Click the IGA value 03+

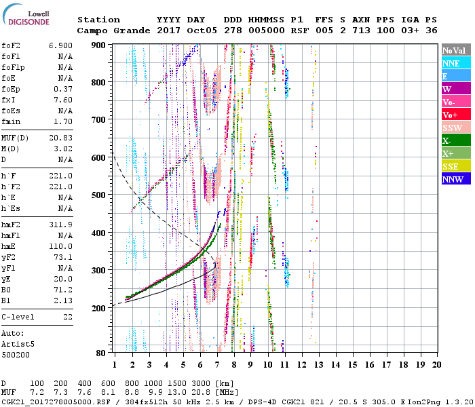coord(410,31)
